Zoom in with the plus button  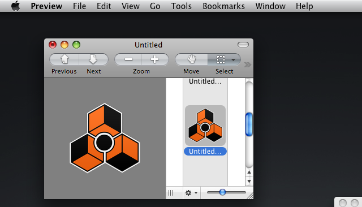(155, 59)
